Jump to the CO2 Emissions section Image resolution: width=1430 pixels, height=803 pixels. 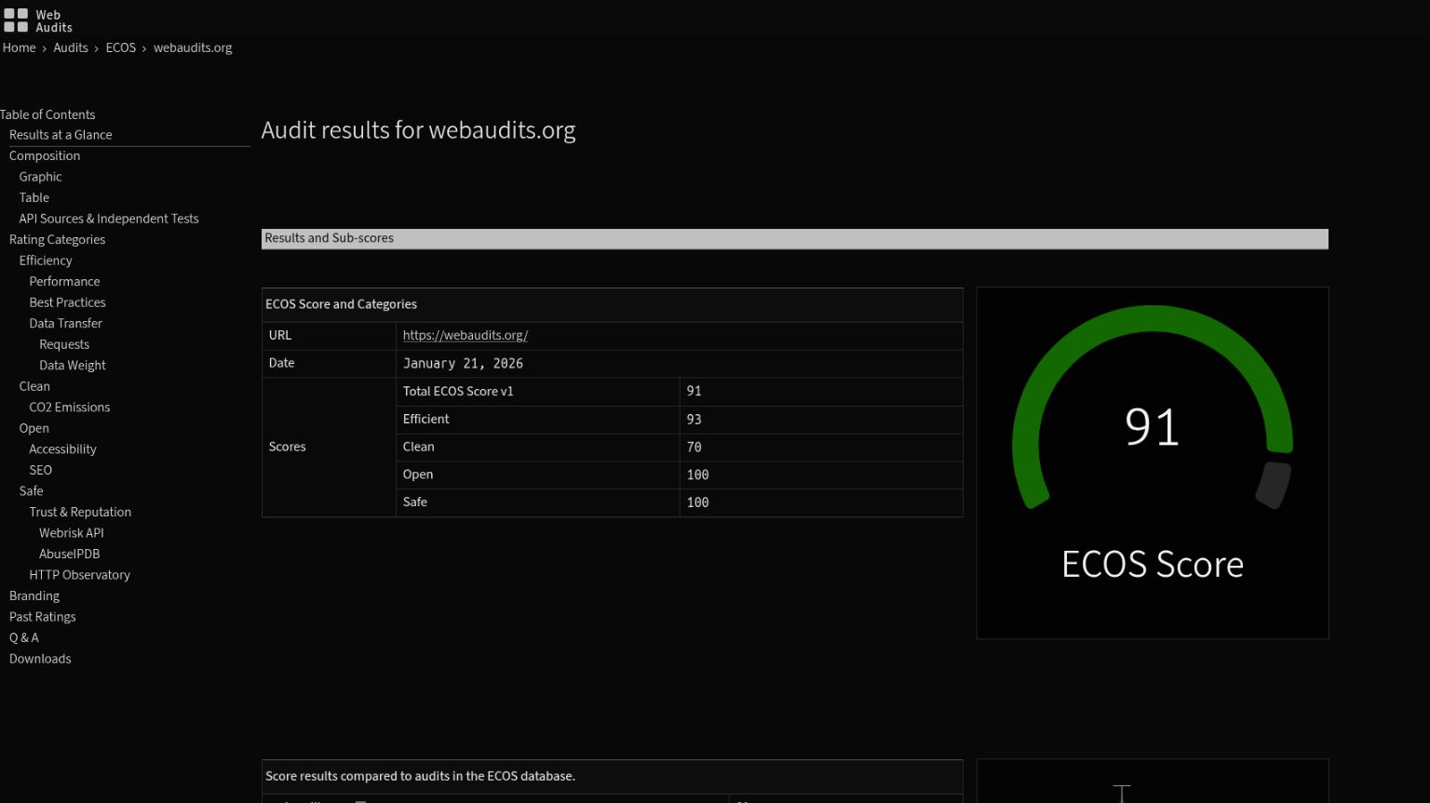coord(69,407)
